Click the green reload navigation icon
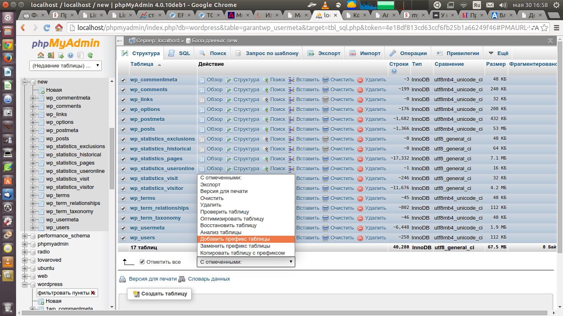 pos(90,55)
